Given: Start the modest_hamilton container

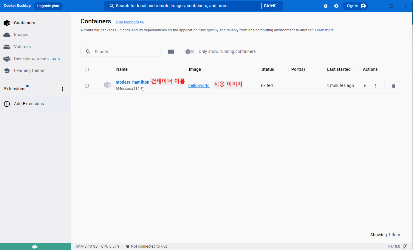Looking at the screenshot, I should (x=365, y=86).
